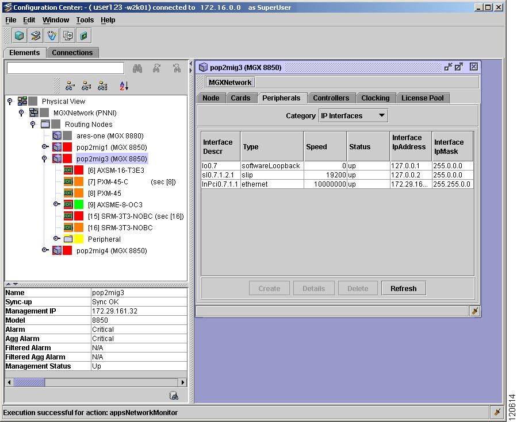
Task: Click the search input field above the tree
Action: (x=66, y=68)
